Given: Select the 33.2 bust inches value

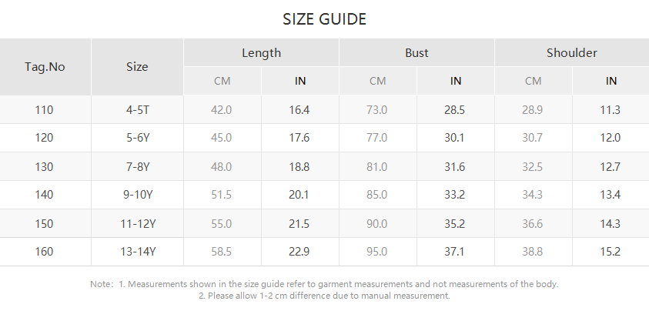Looking at the screenshot, I should click(x=455, y=196).
